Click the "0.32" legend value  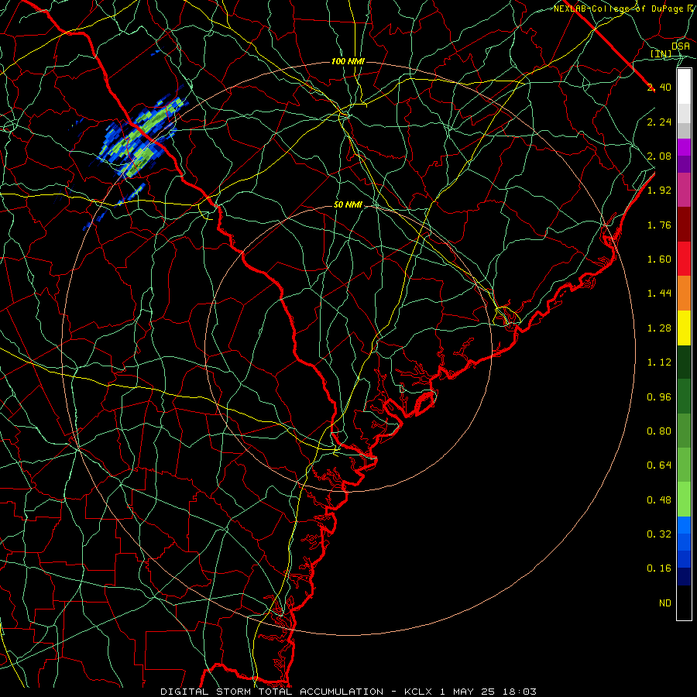[x=659, y=534]
